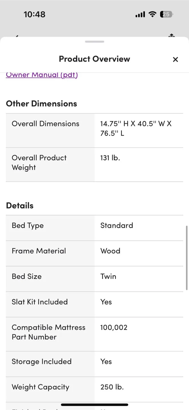Close the Product Overview sheet

coord(175,59)
